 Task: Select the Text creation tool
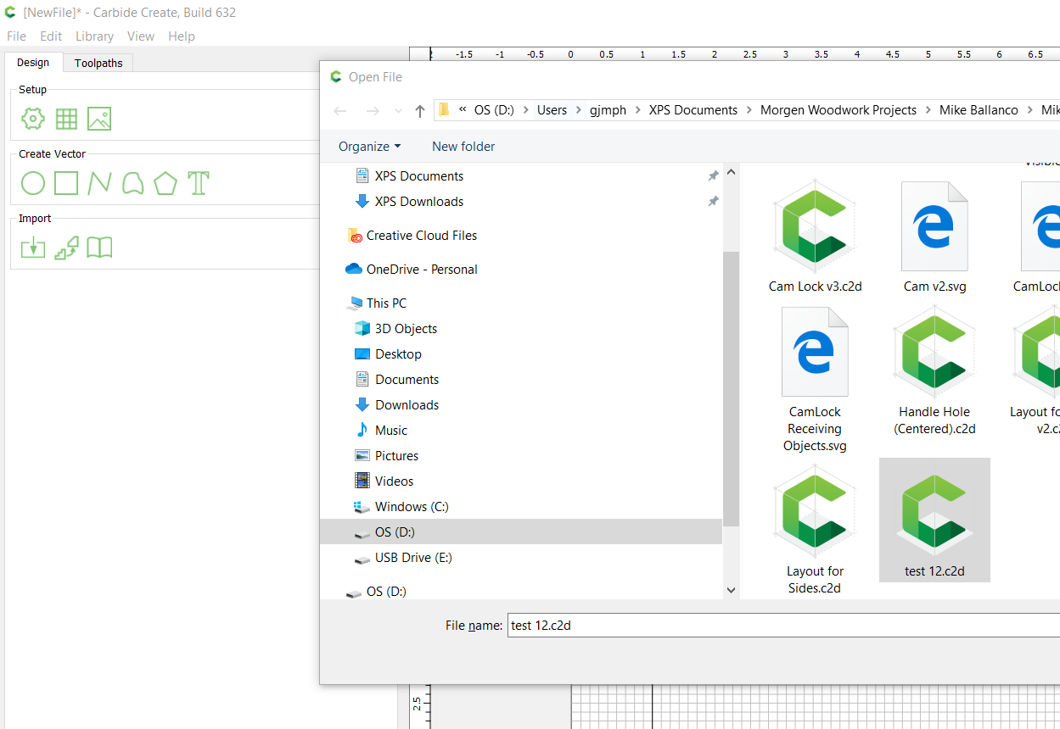coord(199,183)
